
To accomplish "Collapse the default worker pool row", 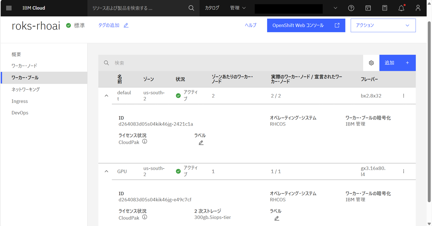I will 106,96.
